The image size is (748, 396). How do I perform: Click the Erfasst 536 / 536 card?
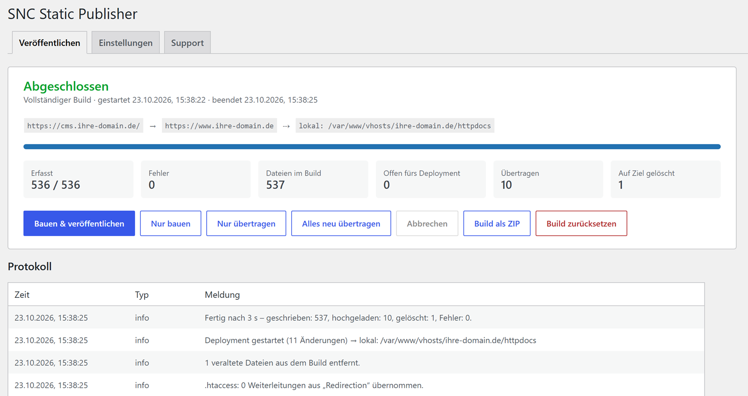79,180
